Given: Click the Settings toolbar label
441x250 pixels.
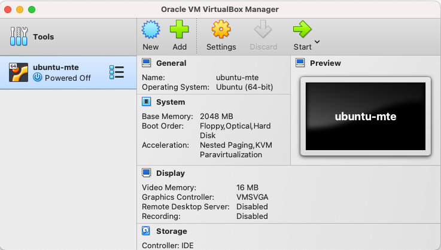Looking at the screenshot, I should pyautogui.click(x=221, y=47).
